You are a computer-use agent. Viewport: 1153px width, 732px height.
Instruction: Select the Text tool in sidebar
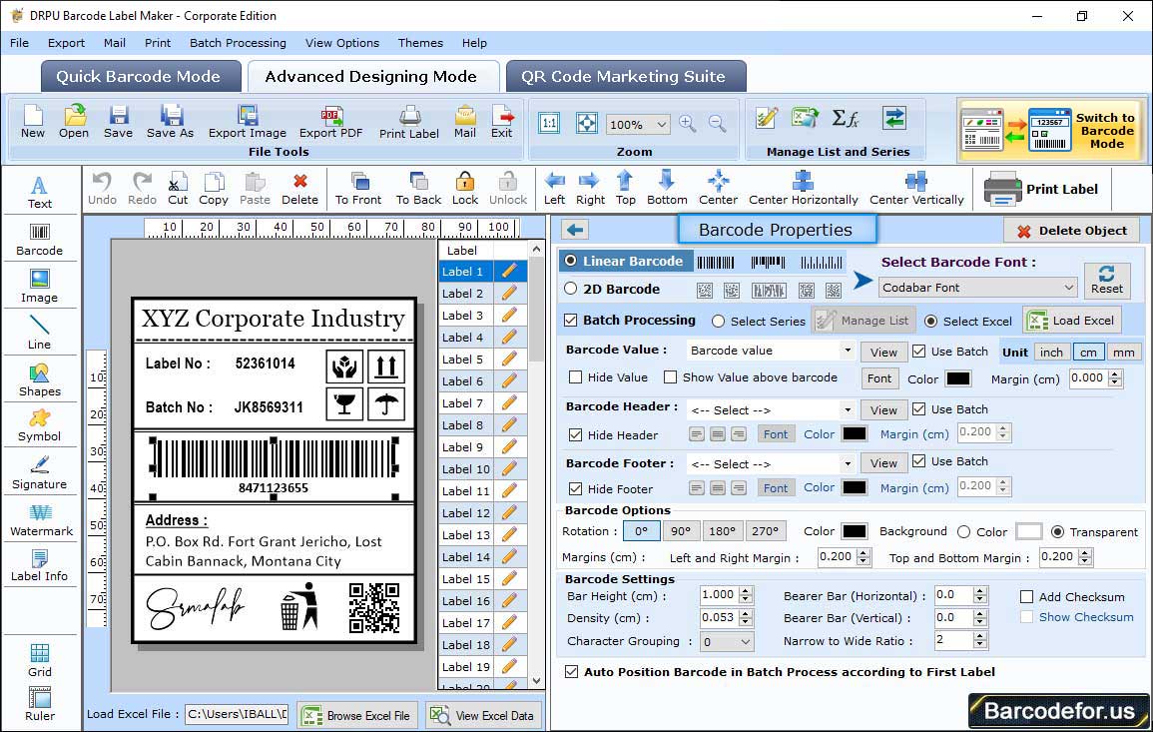click(40, 193)
